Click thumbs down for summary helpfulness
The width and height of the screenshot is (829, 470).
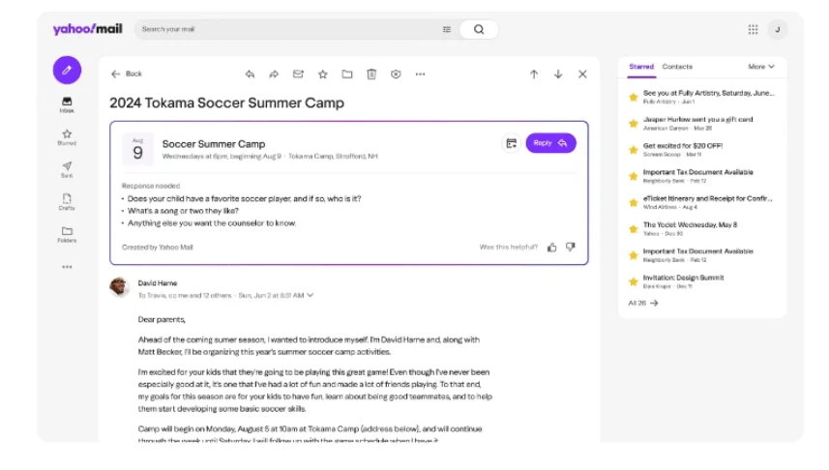[x=571, y=247]
